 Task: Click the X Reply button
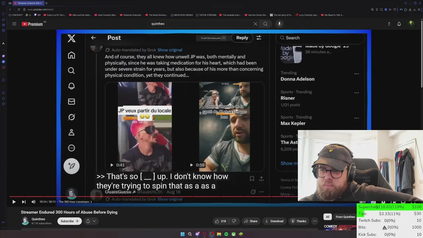242,38
